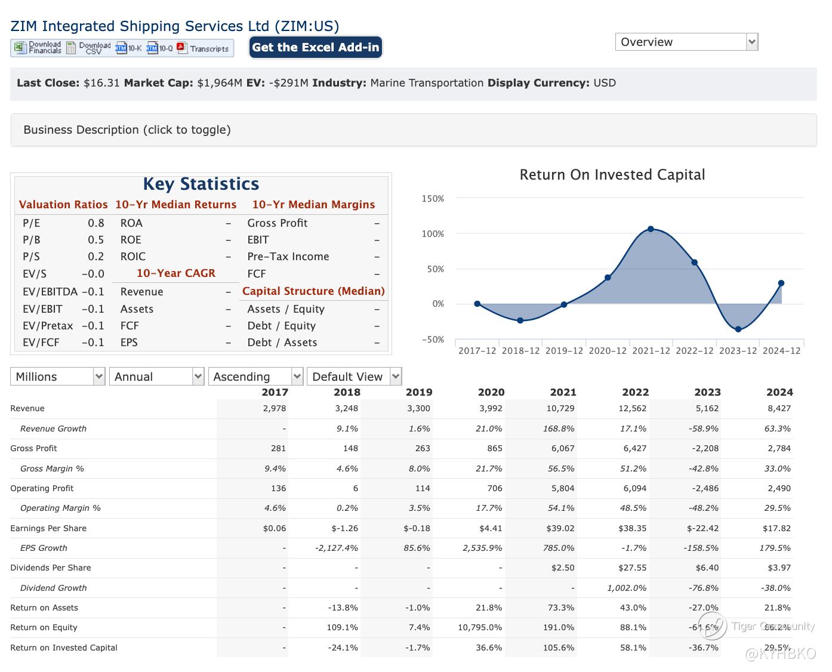Viewport: 832px width, 672px height.
Task: Toggle the Business Description panel
Action: 127,130
